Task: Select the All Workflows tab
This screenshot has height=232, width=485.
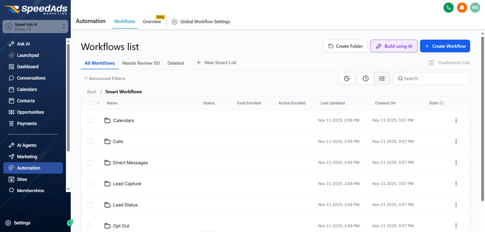Action: [x=100, y=63]
